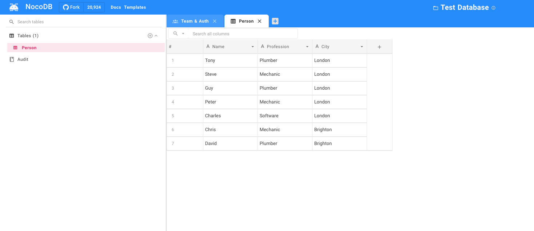Screen dimensions: 534x231
Task: Select the Person tab
Action: tap(246, 21)
